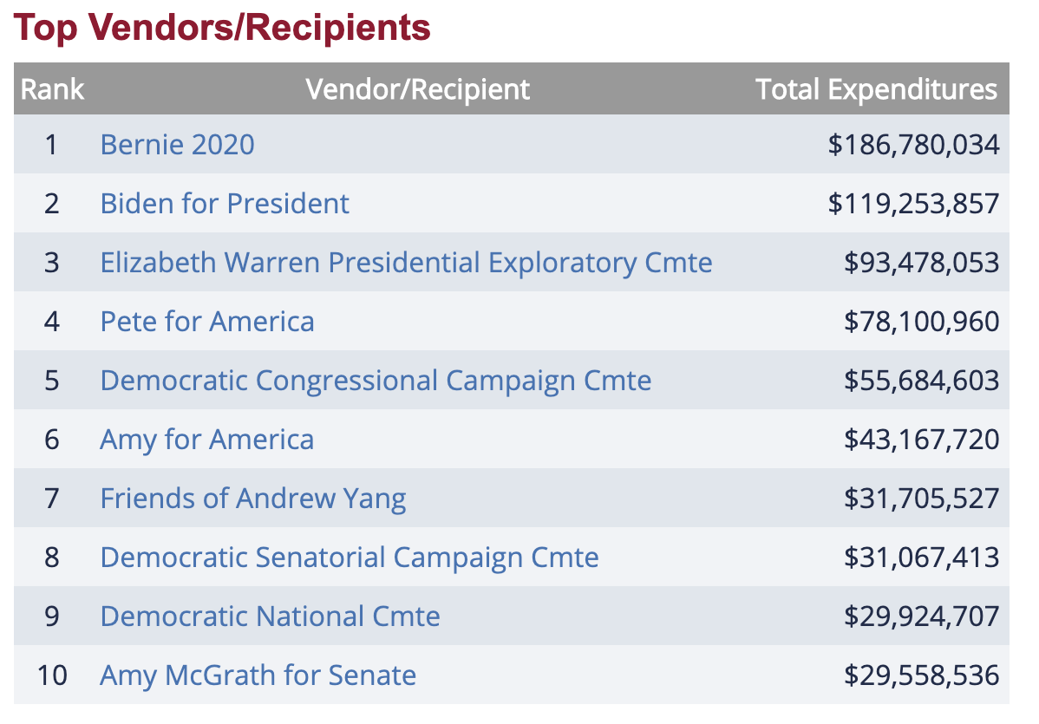The height and width of the screenshot is (724, 1039).
Task: Open Democratic Congressional Campaign Cmte link
Action: pyautogui.click(x=376, y=381)
